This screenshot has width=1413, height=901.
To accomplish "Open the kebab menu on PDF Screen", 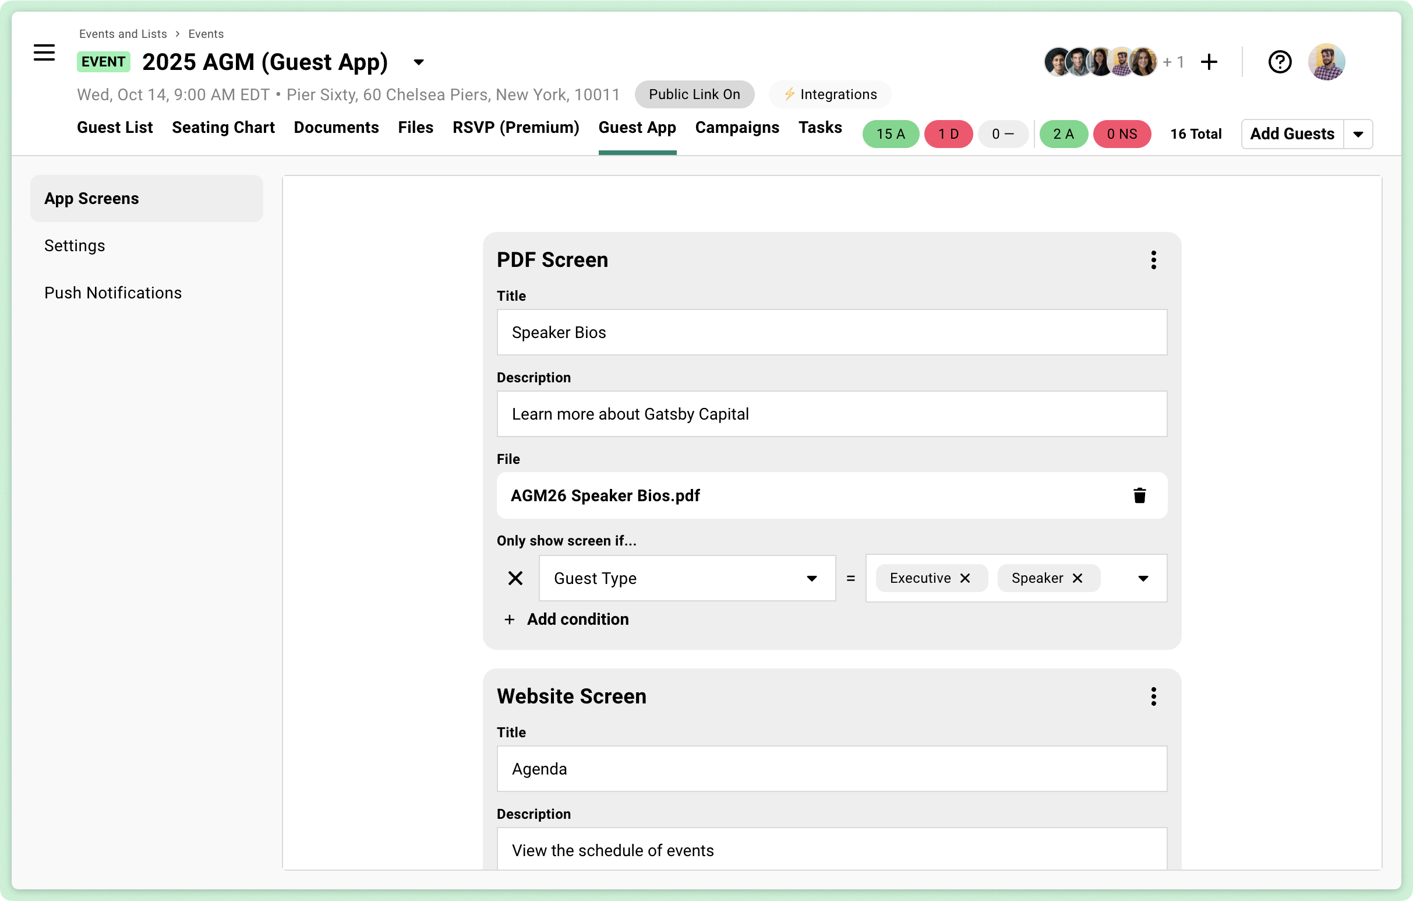I will coord(1154,259).
